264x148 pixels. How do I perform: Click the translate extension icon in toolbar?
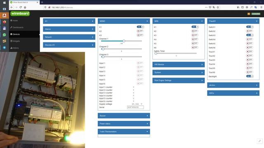pos(256,7)
